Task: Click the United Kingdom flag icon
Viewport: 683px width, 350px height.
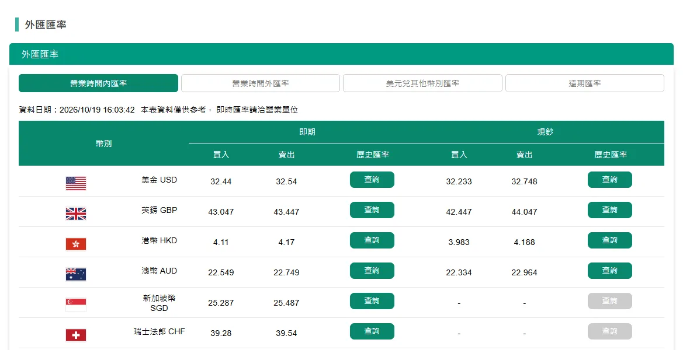Action: pos(76,214)
